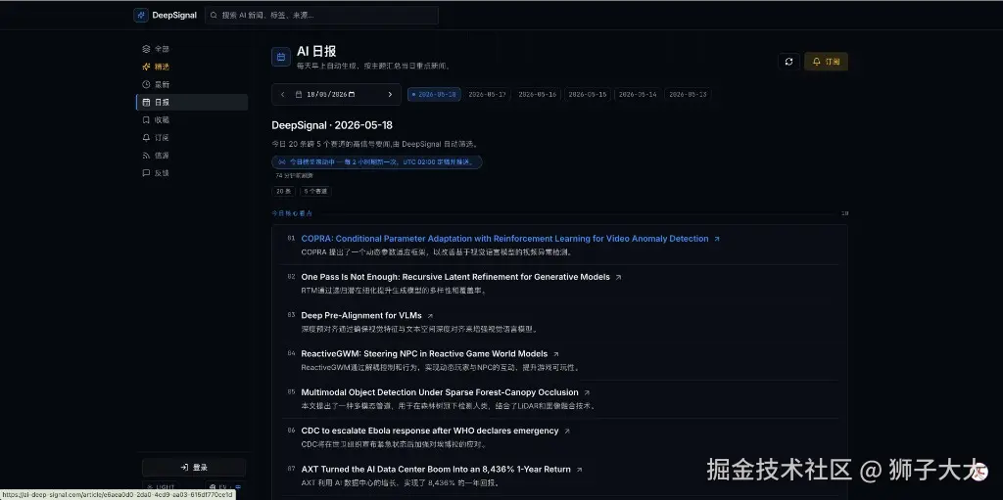Click the calendar picker icon after the date

coord(352,95)
